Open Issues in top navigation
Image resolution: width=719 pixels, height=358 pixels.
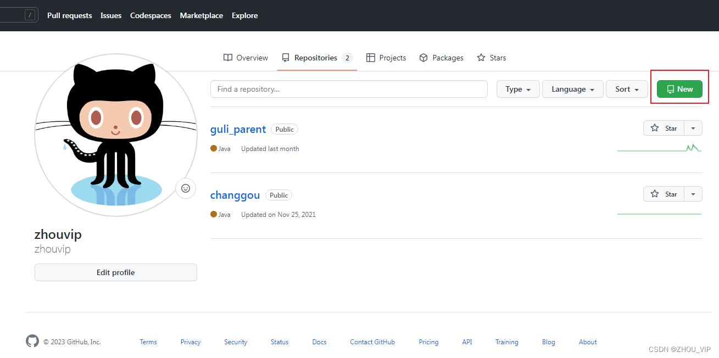coord(111,15)
